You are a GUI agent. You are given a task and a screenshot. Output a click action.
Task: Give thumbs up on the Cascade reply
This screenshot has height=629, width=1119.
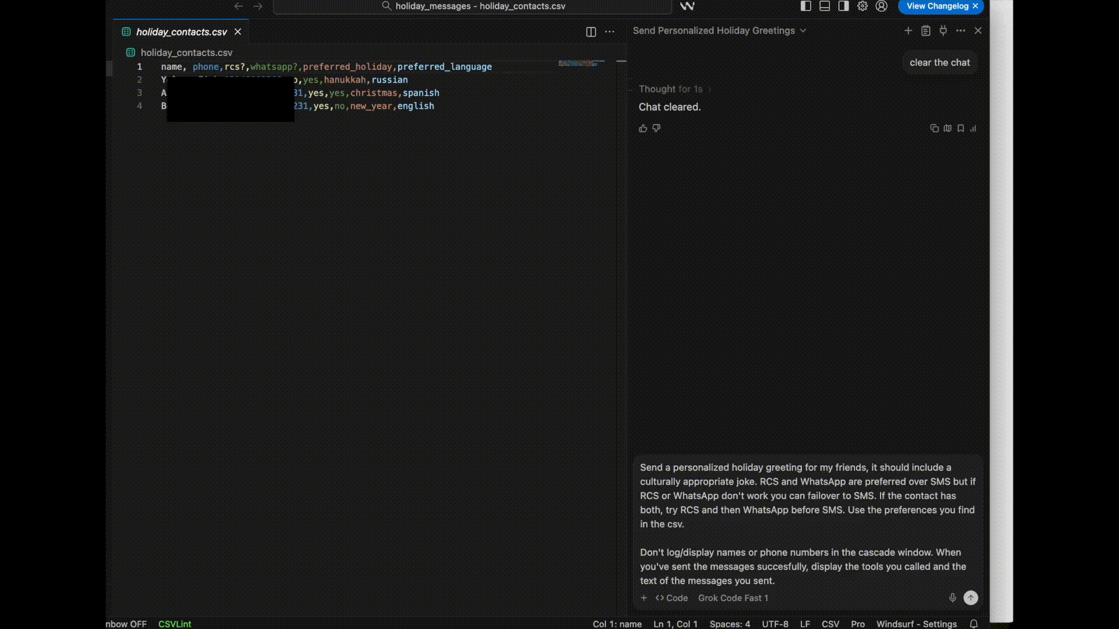643,128
